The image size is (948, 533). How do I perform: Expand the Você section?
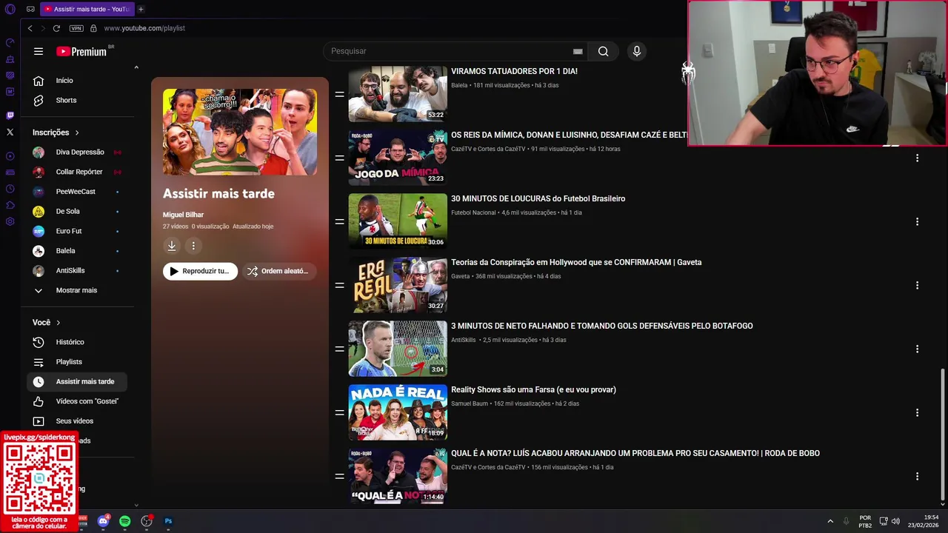pyautogui.click(x=47, y=323)
